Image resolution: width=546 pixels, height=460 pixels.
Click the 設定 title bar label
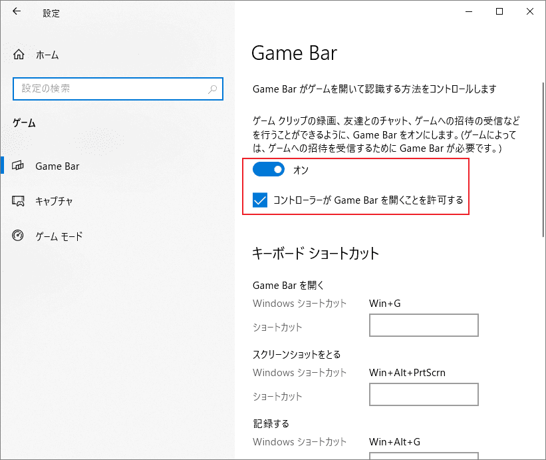(x=51, y=13)
